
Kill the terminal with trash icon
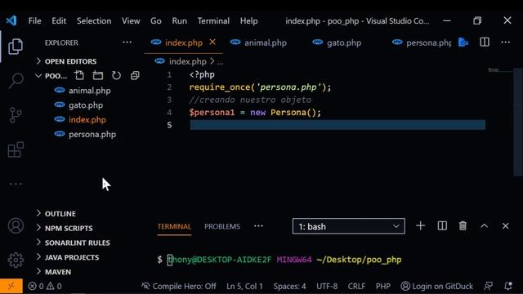(x=463, y=226)
